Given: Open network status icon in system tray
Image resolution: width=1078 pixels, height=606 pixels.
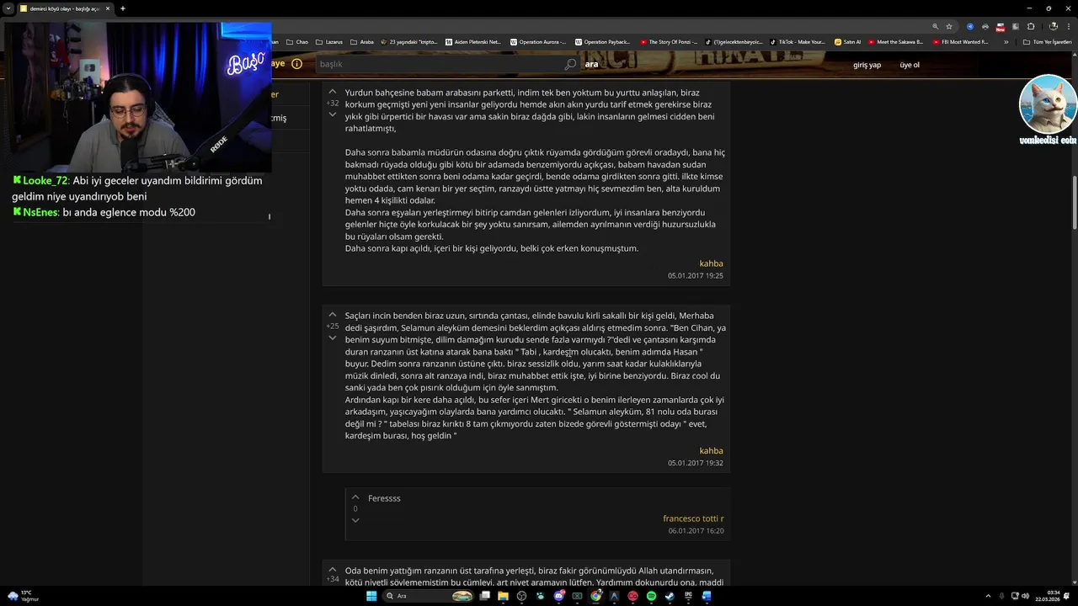Looking at the screenshot, I should (1014, 596).
